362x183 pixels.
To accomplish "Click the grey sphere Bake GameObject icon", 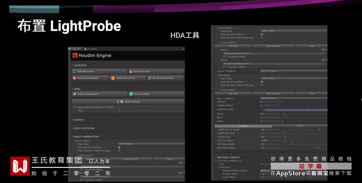I will point(74,94).
